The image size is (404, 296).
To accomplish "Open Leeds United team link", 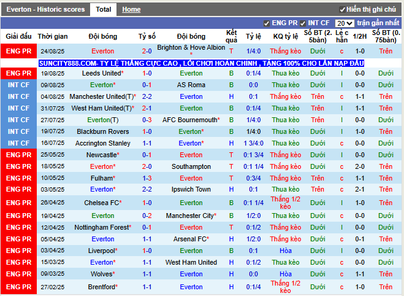I will click(102, 73).
